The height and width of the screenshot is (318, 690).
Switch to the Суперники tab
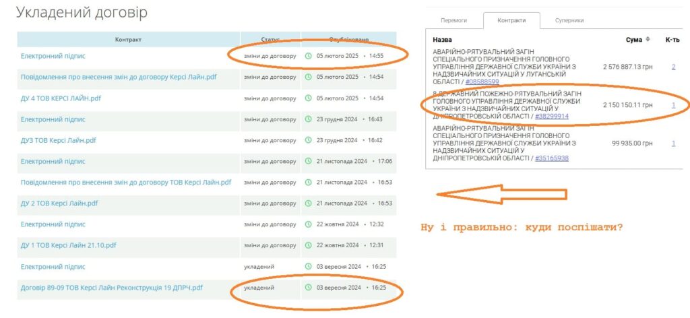click(569, 21)
